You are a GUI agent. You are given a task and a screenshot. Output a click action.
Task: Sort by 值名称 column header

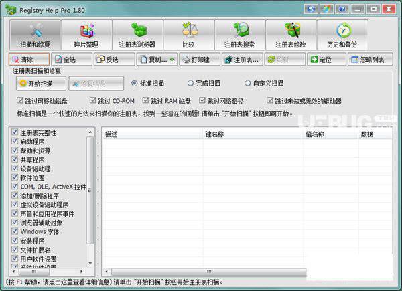[331, 134]
